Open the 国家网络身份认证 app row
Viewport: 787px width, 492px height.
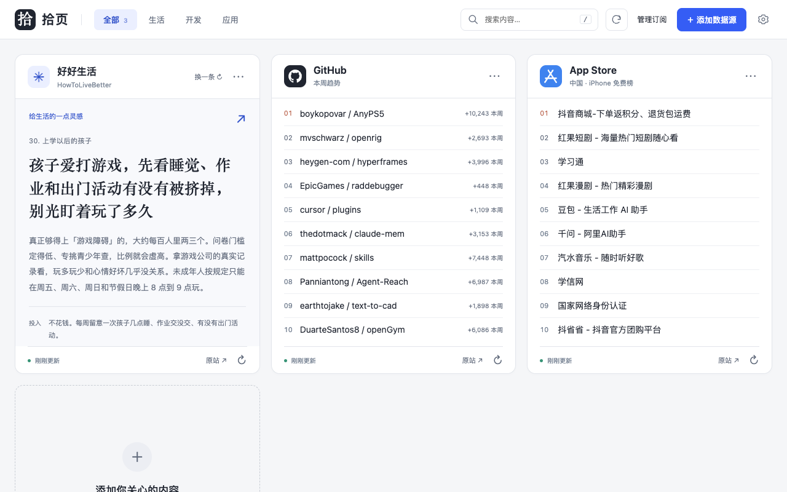pyautogui.click(x=649, y=306)
